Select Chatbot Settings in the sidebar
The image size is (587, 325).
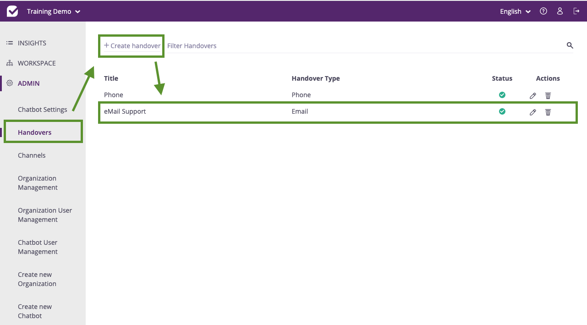coord(42,110)
